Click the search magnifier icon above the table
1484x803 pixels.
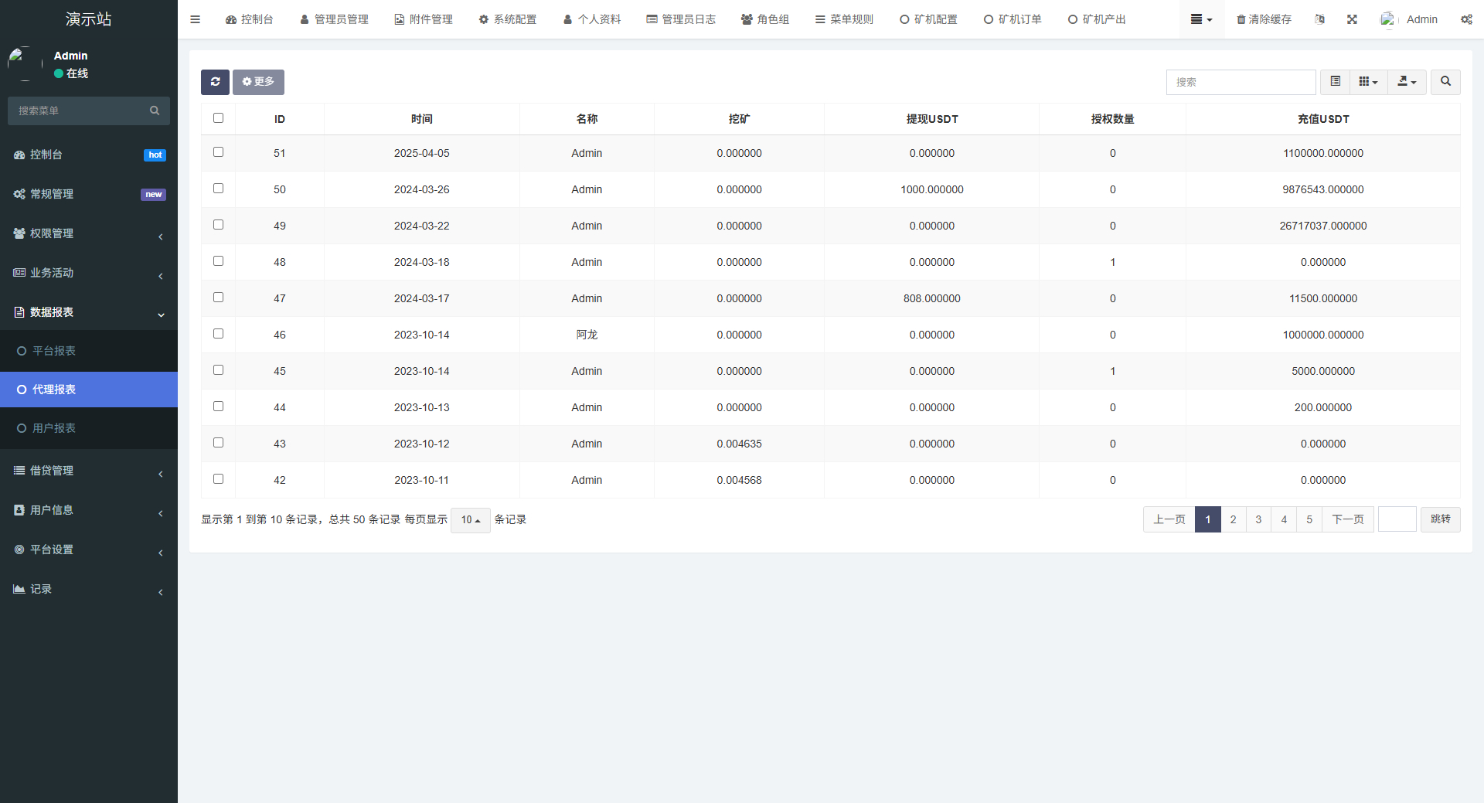(x=1445, y=82)
